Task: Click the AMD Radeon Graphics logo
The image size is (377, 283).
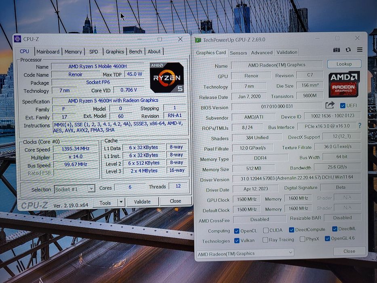Action: point(344,84)
